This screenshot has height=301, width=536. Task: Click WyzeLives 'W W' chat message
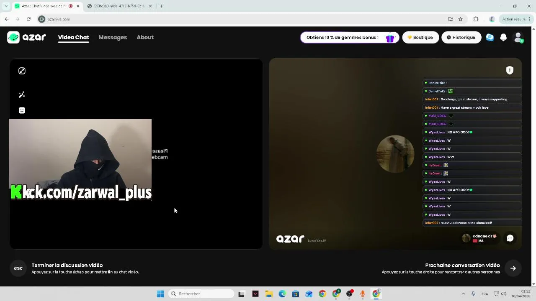[x=472, y=157]
